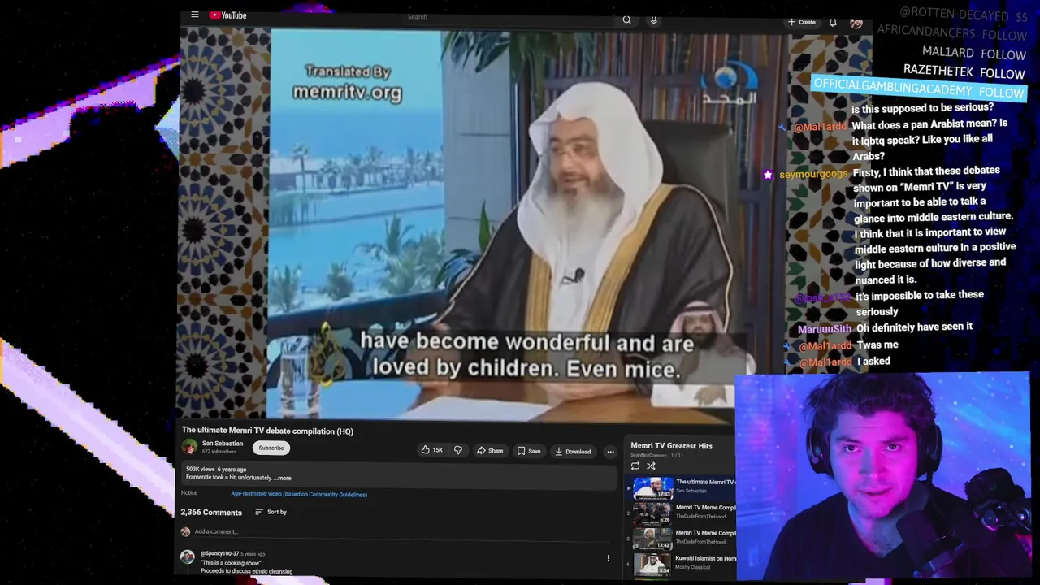The height and width of the screenshot is (585, 1040).
Task: Like the video (15K thumbs up)
Action: 431,450
